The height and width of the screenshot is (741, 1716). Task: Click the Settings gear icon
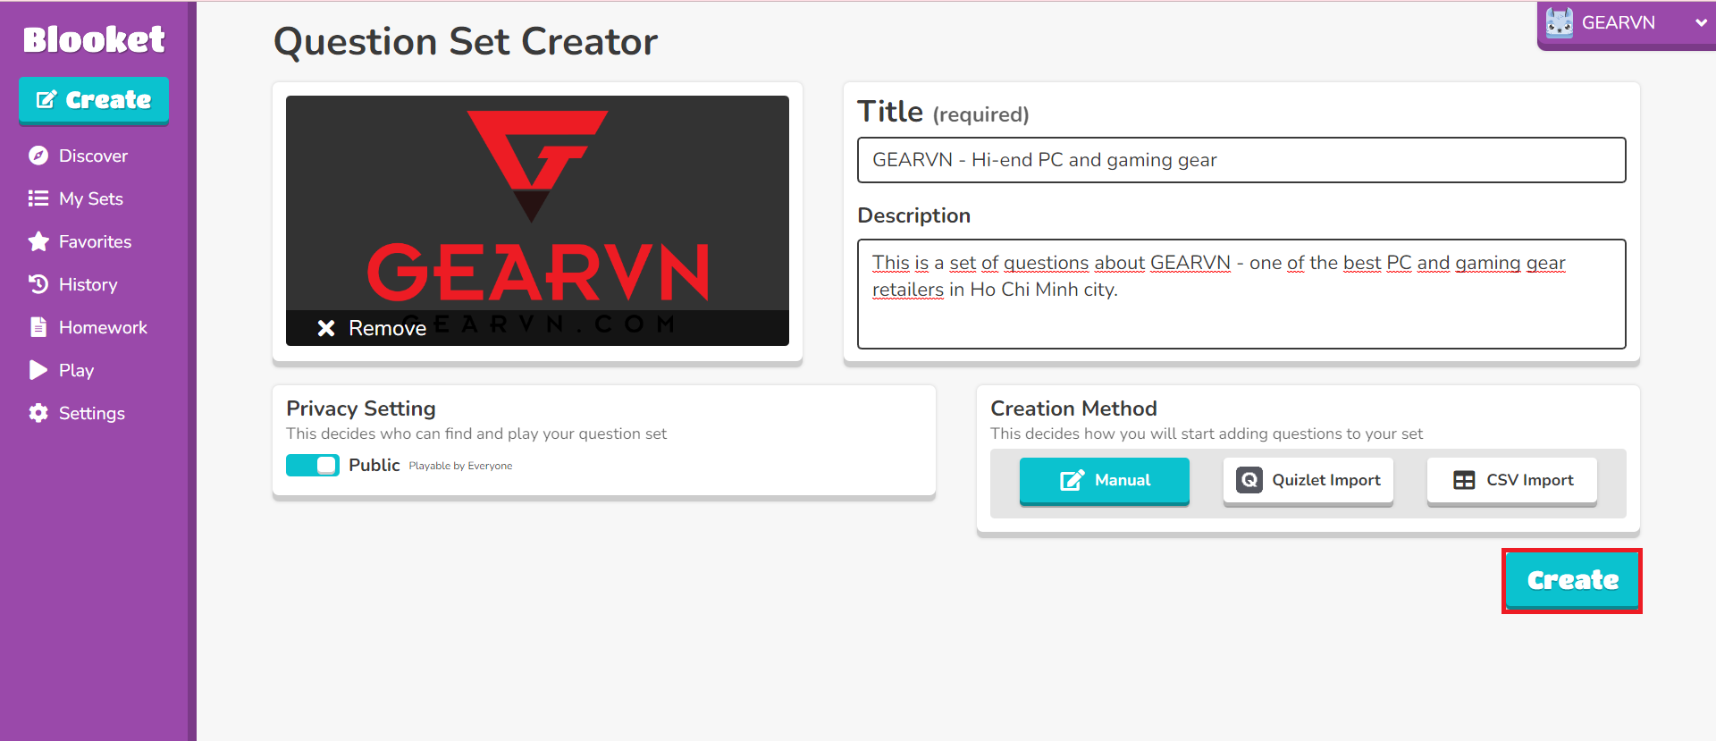(38, 413)
